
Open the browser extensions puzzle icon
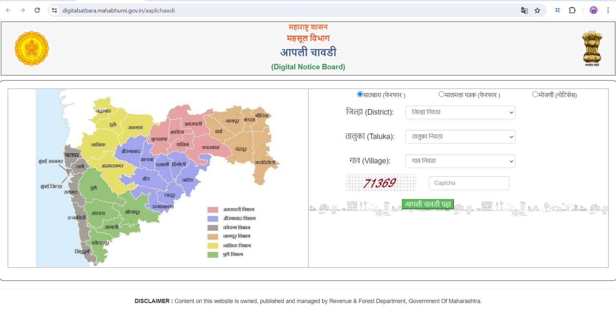(x=572, y=10)
